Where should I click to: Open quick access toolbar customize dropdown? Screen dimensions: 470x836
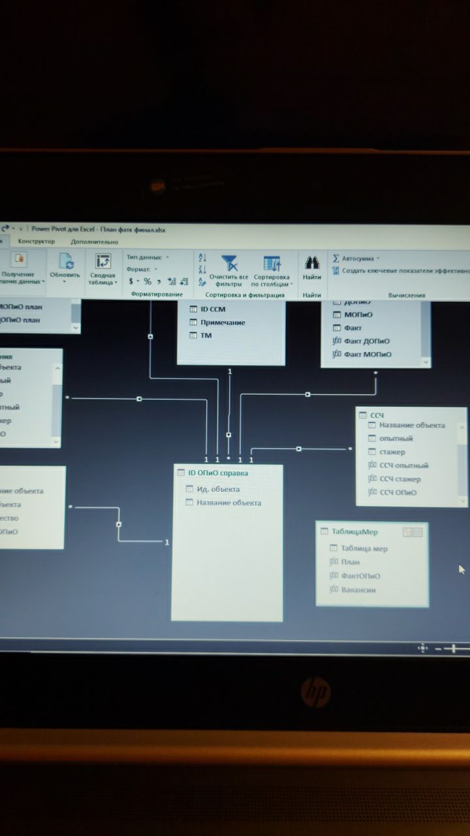click(21, 229)
